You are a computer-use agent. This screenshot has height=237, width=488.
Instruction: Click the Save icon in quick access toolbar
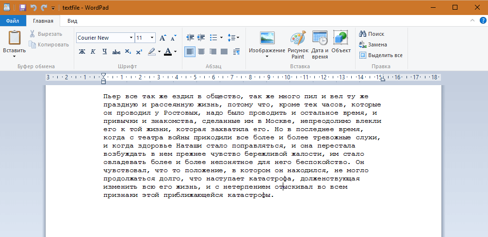click(x=23, y=7)
